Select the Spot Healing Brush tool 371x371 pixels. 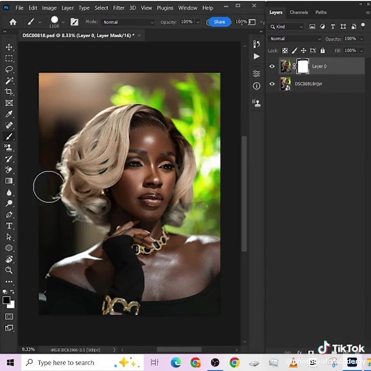9,125
